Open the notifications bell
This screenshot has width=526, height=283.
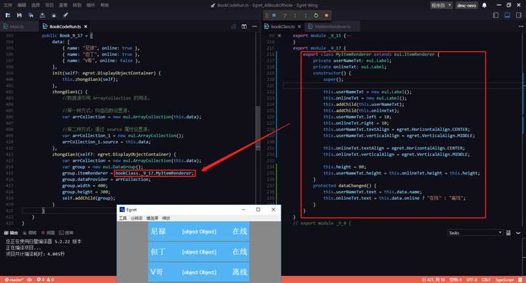coord(485,5)
